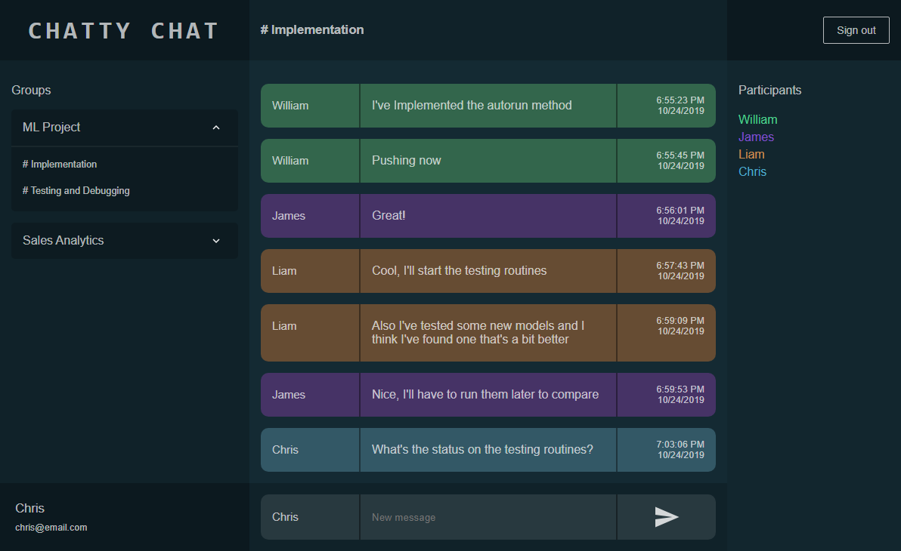901x551 pixels.
Task: Click the chris@email.com address in profile
Action: pos(51,528)
